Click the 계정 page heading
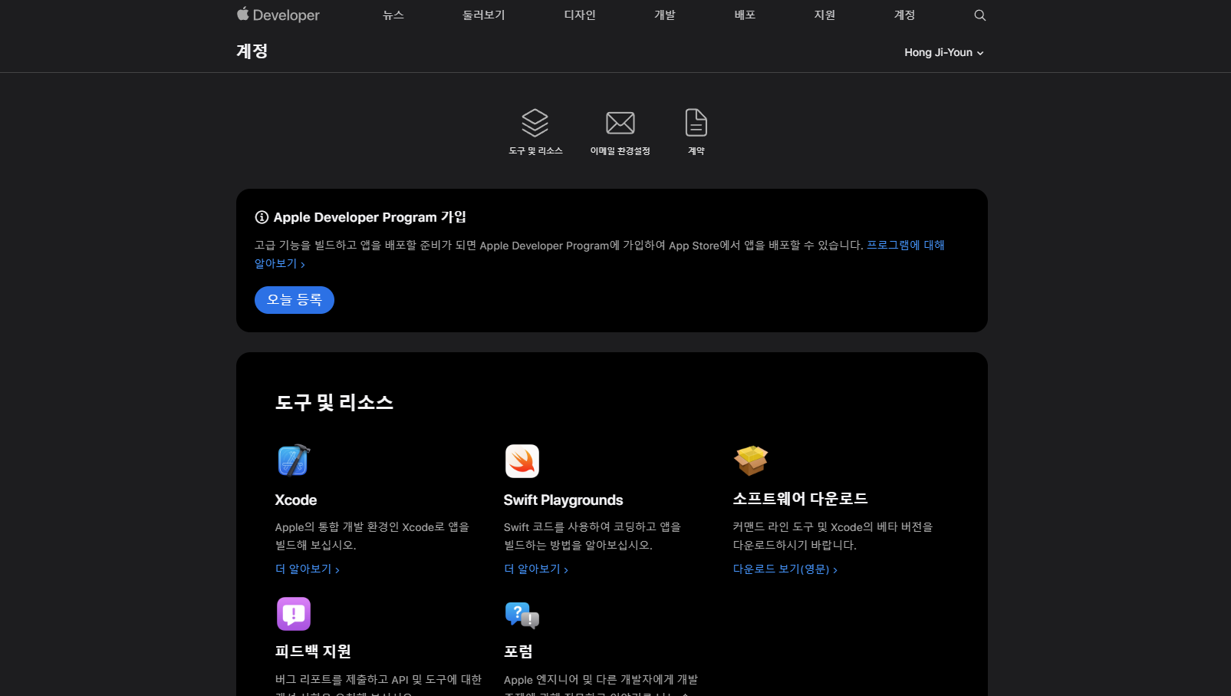Screen dimensions: 1231x696 pyautogui.click(x=250, y=51)
